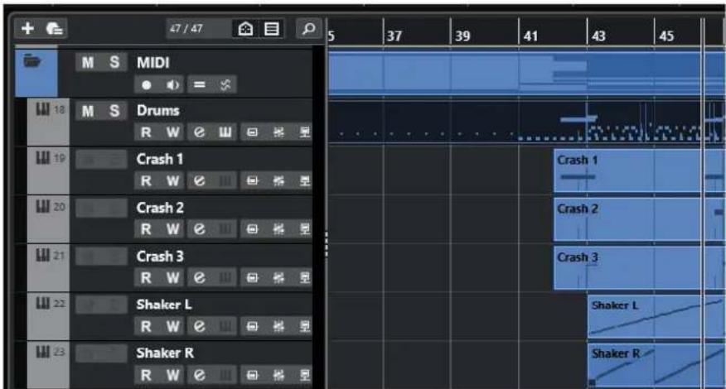Mute the Drums track
This screenshot has height=389, width=726.
(x=88, y=111)
